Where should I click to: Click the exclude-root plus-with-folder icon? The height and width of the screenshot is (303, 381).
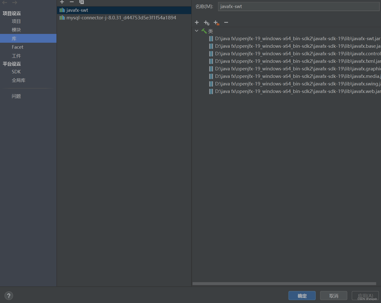coord(216,22)
